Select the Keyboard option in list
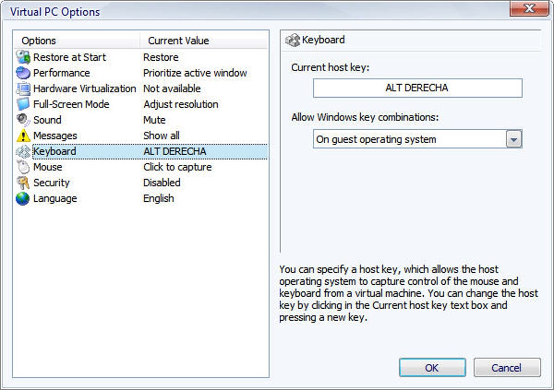 pos(54,151)
